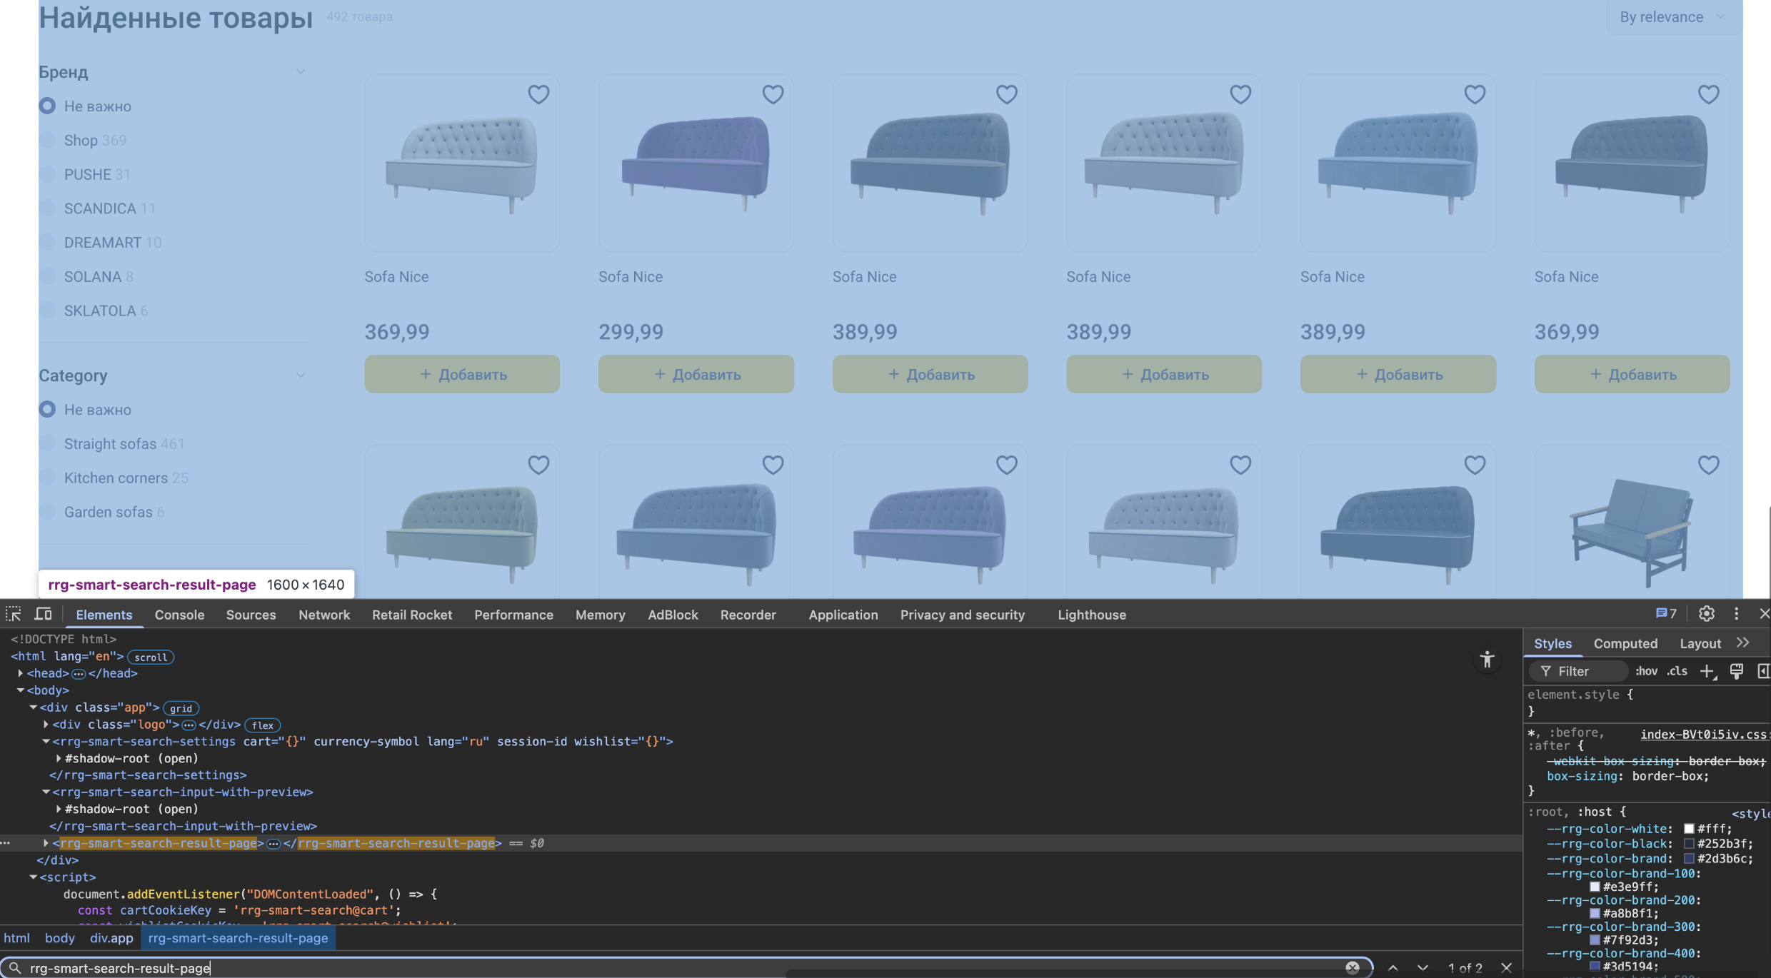Add the first Sofa Nice to wishlist heart
Viewport: 1771px width, 978px height.
539,94
